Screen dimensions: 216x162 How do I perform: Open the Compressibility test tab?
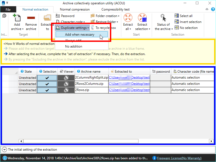pos(115,9)
